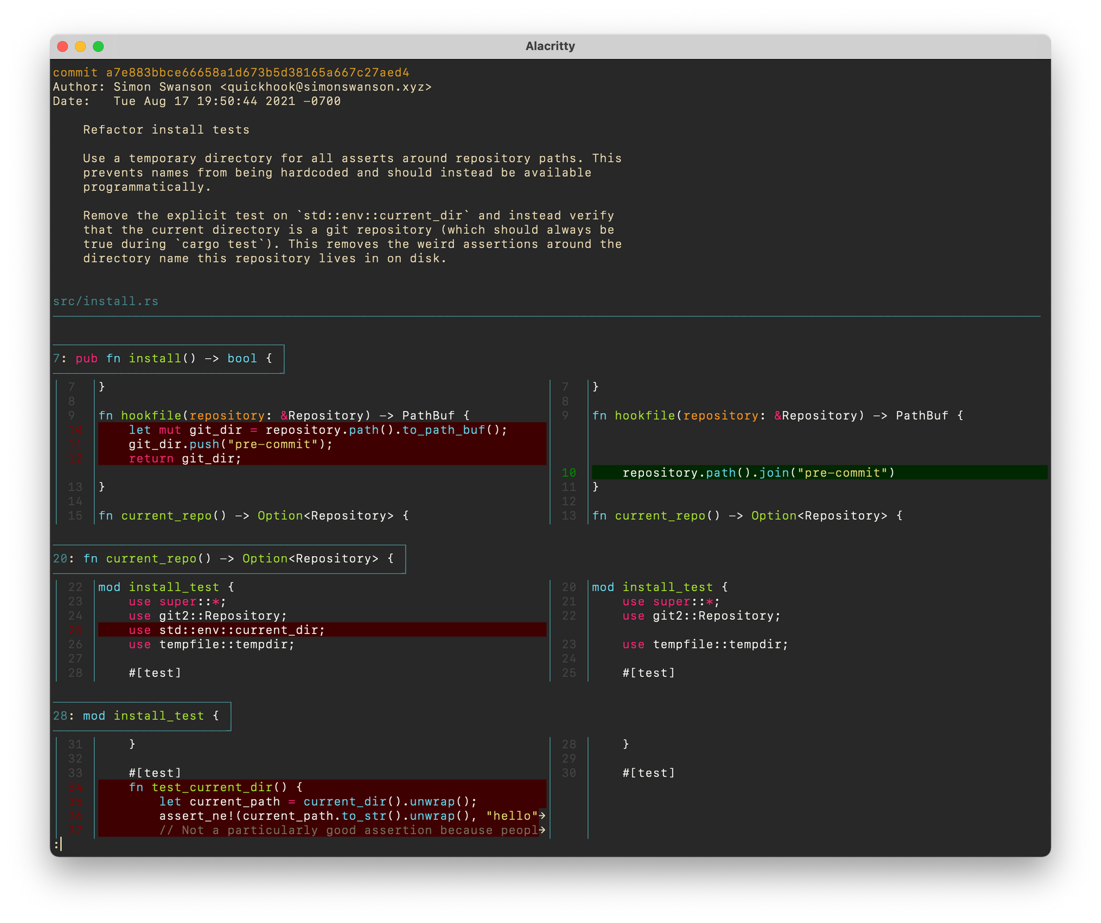Click the src/install.rs file header
Screen dimensions: 1101x923
106,302
